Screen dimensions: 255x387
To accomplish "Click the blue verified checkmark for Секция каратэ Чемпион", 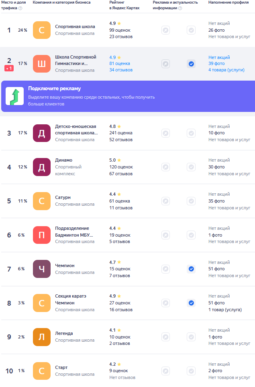I will 191,303.
